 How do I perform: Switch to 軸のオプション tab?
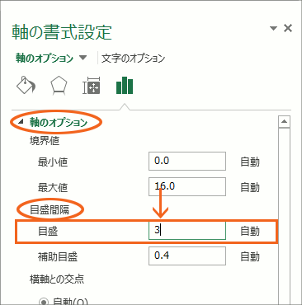point(45,59)
